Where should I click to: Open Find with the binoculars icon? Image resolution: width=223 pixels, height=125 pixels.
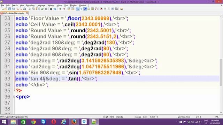pos(51,9)
